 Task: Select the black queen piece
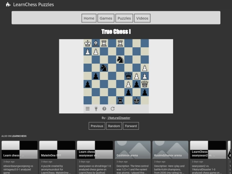pyautogui.click(x=128, y=76)
